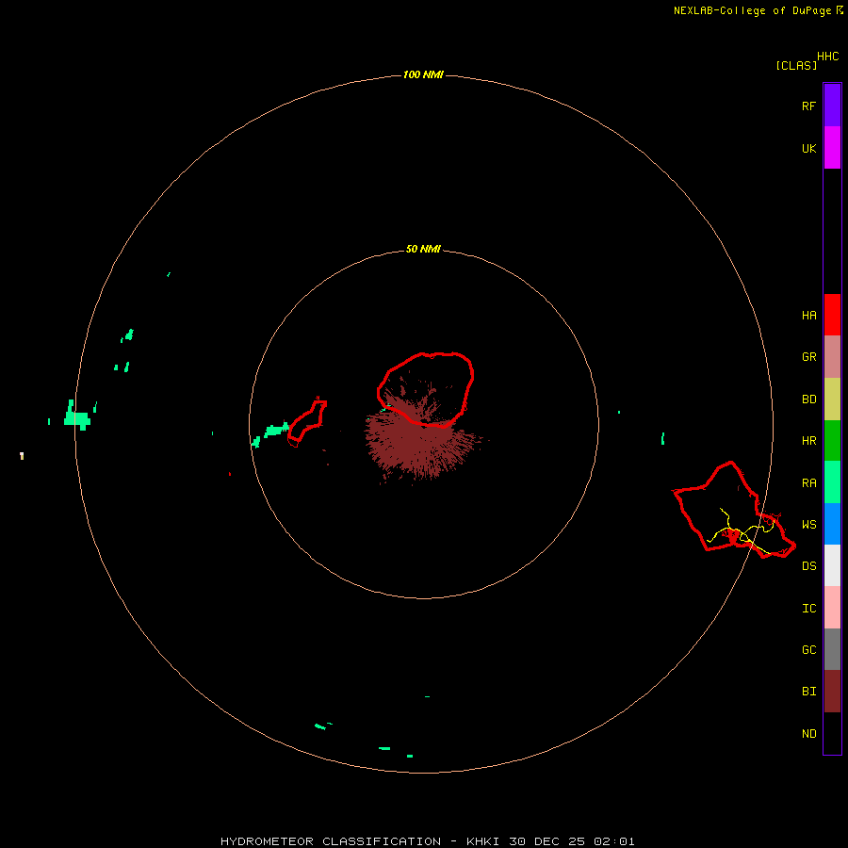Image resolution: width=848 pixels, height=848 pixels.
Task: Click the DS legend label
Action: click(808, 566)
